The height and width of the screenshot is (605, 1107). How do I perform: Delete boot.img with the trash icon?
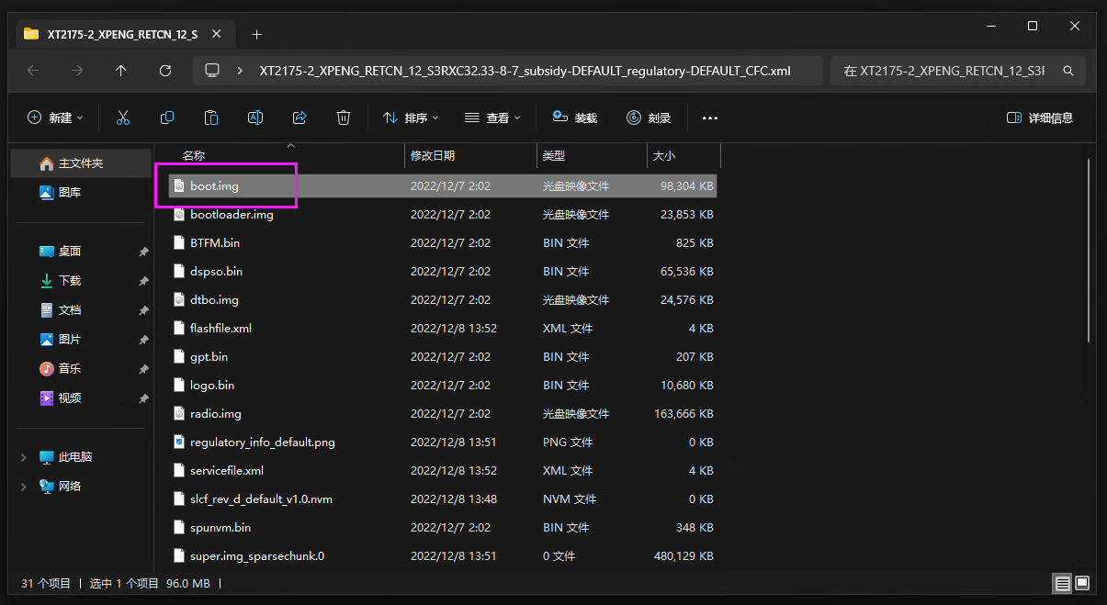(x=343, y=118)
